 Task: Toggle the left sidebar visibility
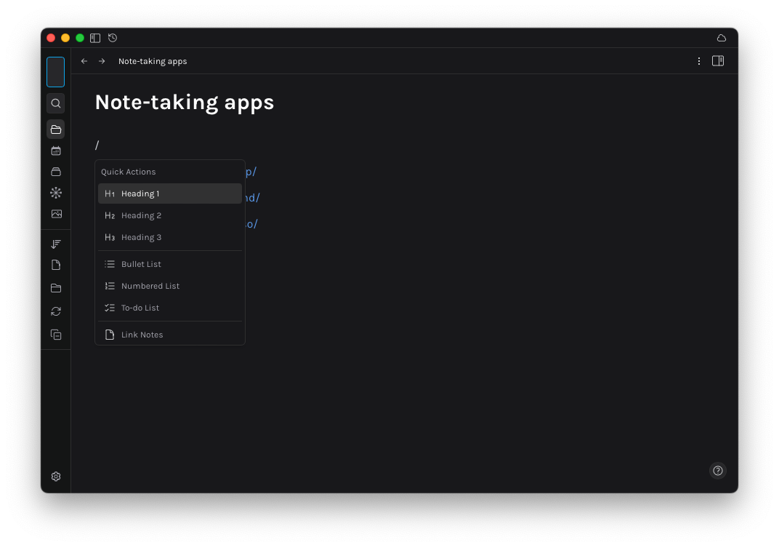pos(95,37)
